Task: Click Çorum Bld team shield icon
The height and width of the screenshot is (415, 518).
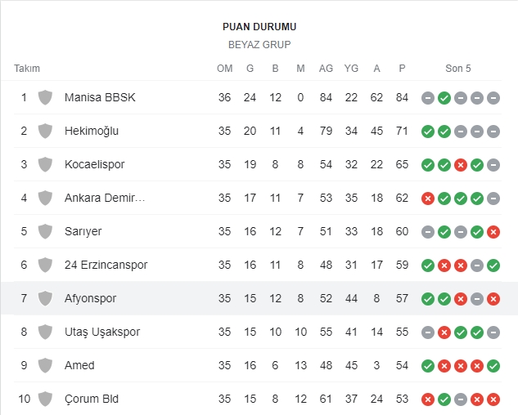Action: click(45, 399)
